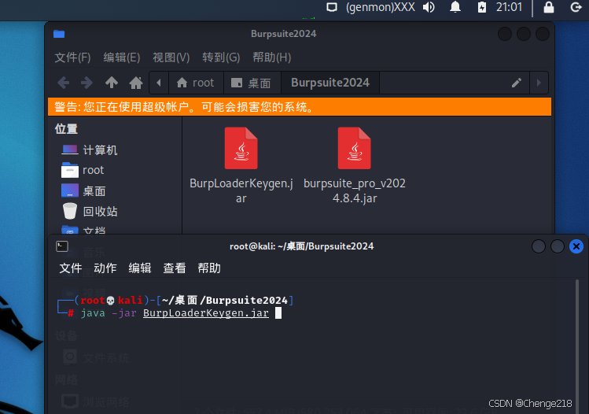Open the 帮助(H) menu in file manager
Viewport: 589px width, 414px height.
[271, 57]
